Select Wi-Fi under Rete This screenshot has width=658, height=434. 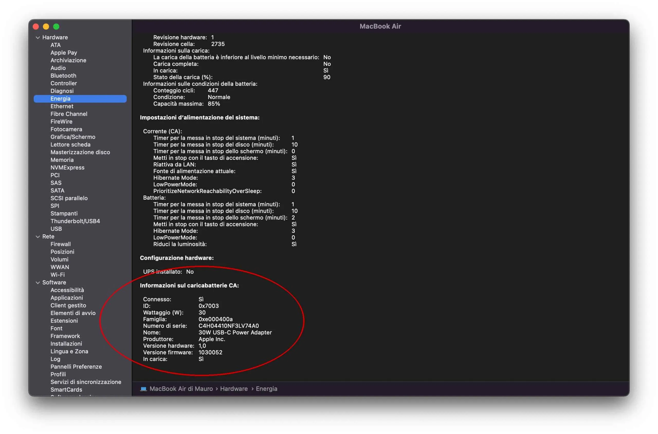tap(58, 275)
